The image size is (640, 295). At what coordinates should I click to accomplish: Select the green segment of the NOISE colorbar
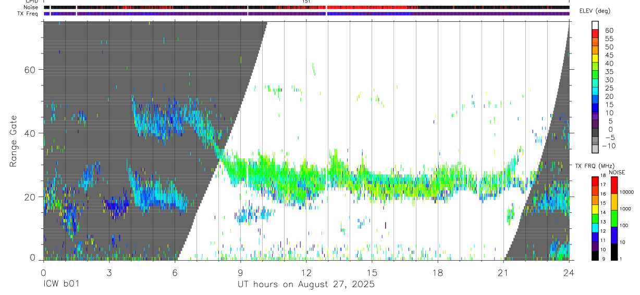[x=614, y=218]
